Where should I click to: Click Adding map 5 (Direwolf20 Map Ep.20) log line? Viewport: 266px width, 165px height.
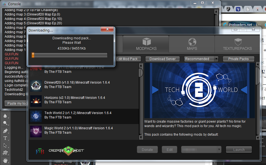click(33, 23)
